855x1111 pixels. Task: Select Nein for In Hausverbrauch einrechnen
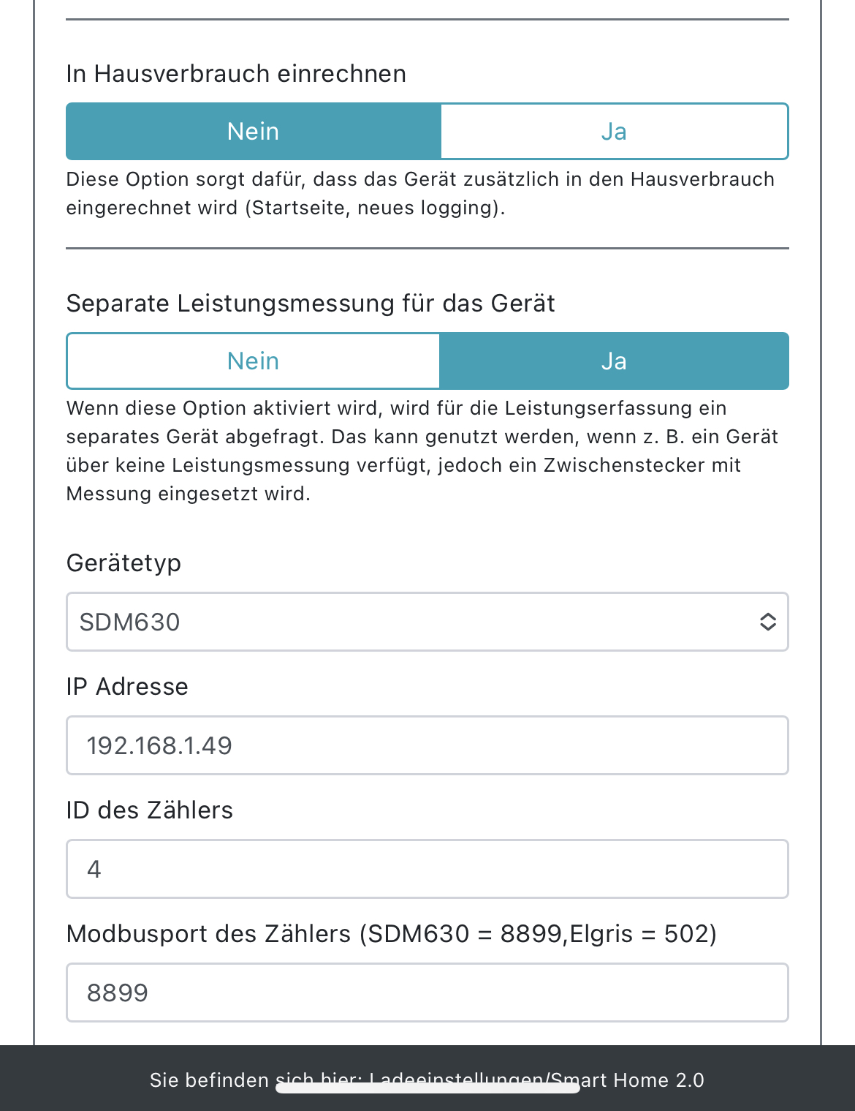click(253, 132)
